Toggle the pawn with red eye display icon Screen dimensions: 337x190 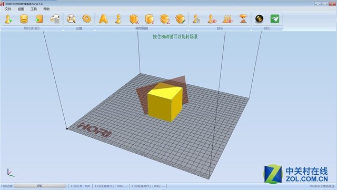[212, 19]
